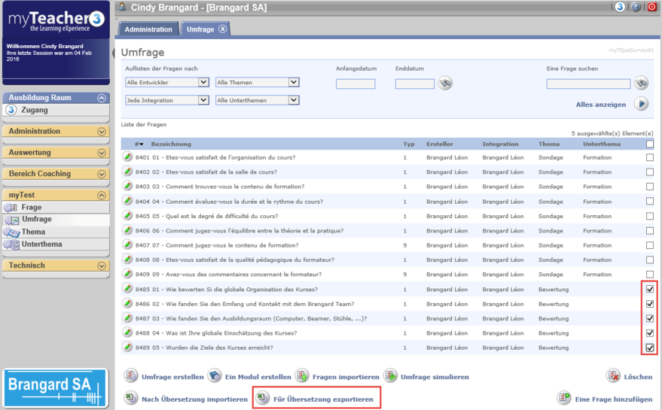Open the Alle Entwickler dropdown
This screenshot has height=410, width=662.
pyautogui.click(x=166, y=83)
